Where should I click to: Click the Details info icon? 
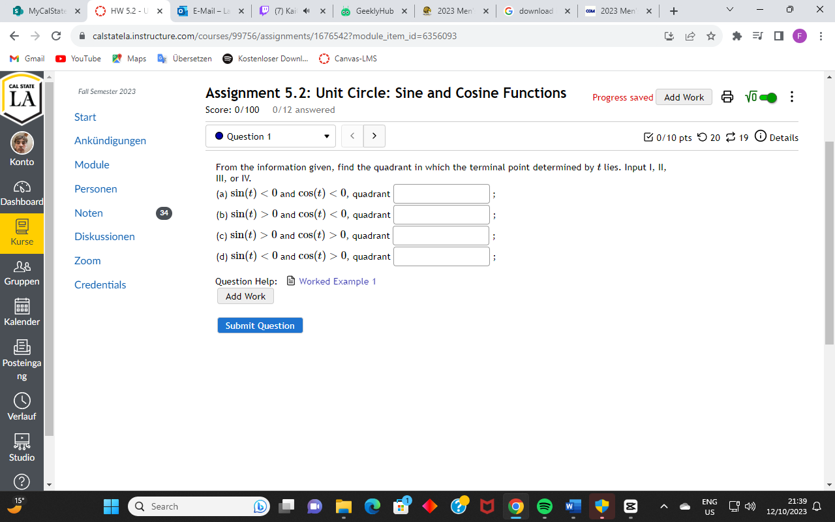[760, 138]
